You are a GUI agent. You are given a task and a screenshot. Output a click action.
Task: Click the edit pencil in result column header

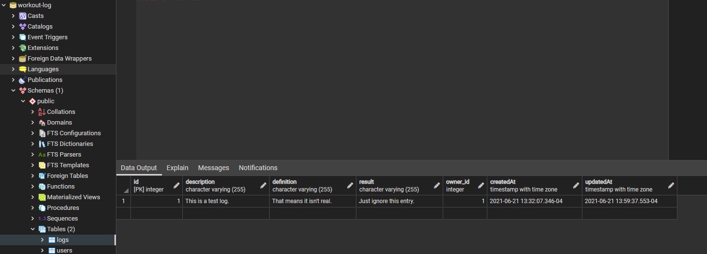436,185
